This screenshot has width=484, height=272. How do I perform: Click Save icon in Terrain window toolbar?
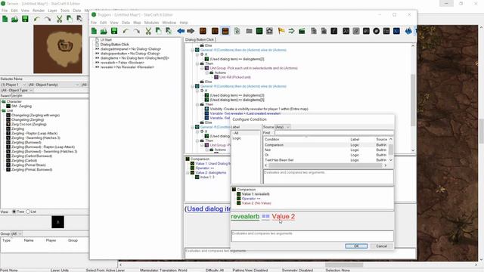pyautogui.click(x=25, y=19)
